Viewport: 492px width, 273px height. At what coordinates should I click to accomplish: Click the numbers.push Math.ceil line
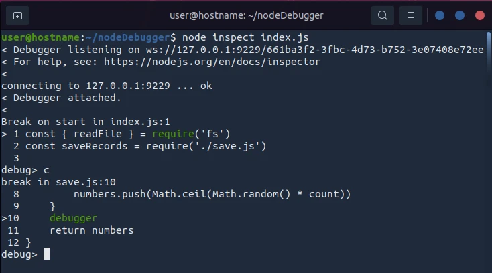212,194
